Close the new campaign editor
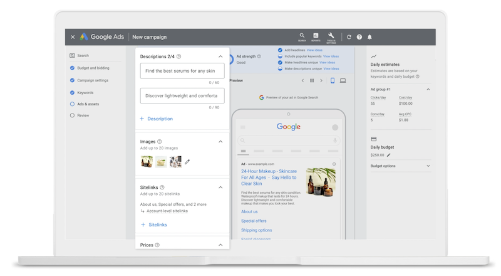 73,37
